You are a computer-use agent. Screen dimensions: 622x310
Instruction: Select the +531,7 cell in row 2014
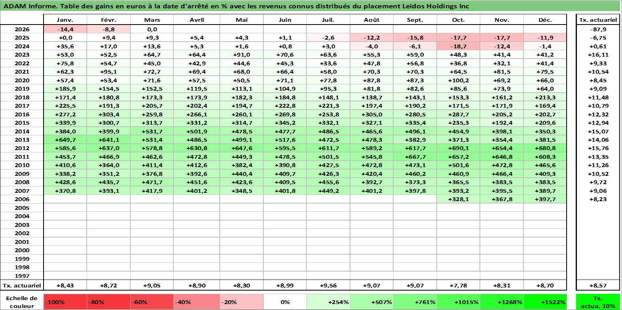pos(152,131)
